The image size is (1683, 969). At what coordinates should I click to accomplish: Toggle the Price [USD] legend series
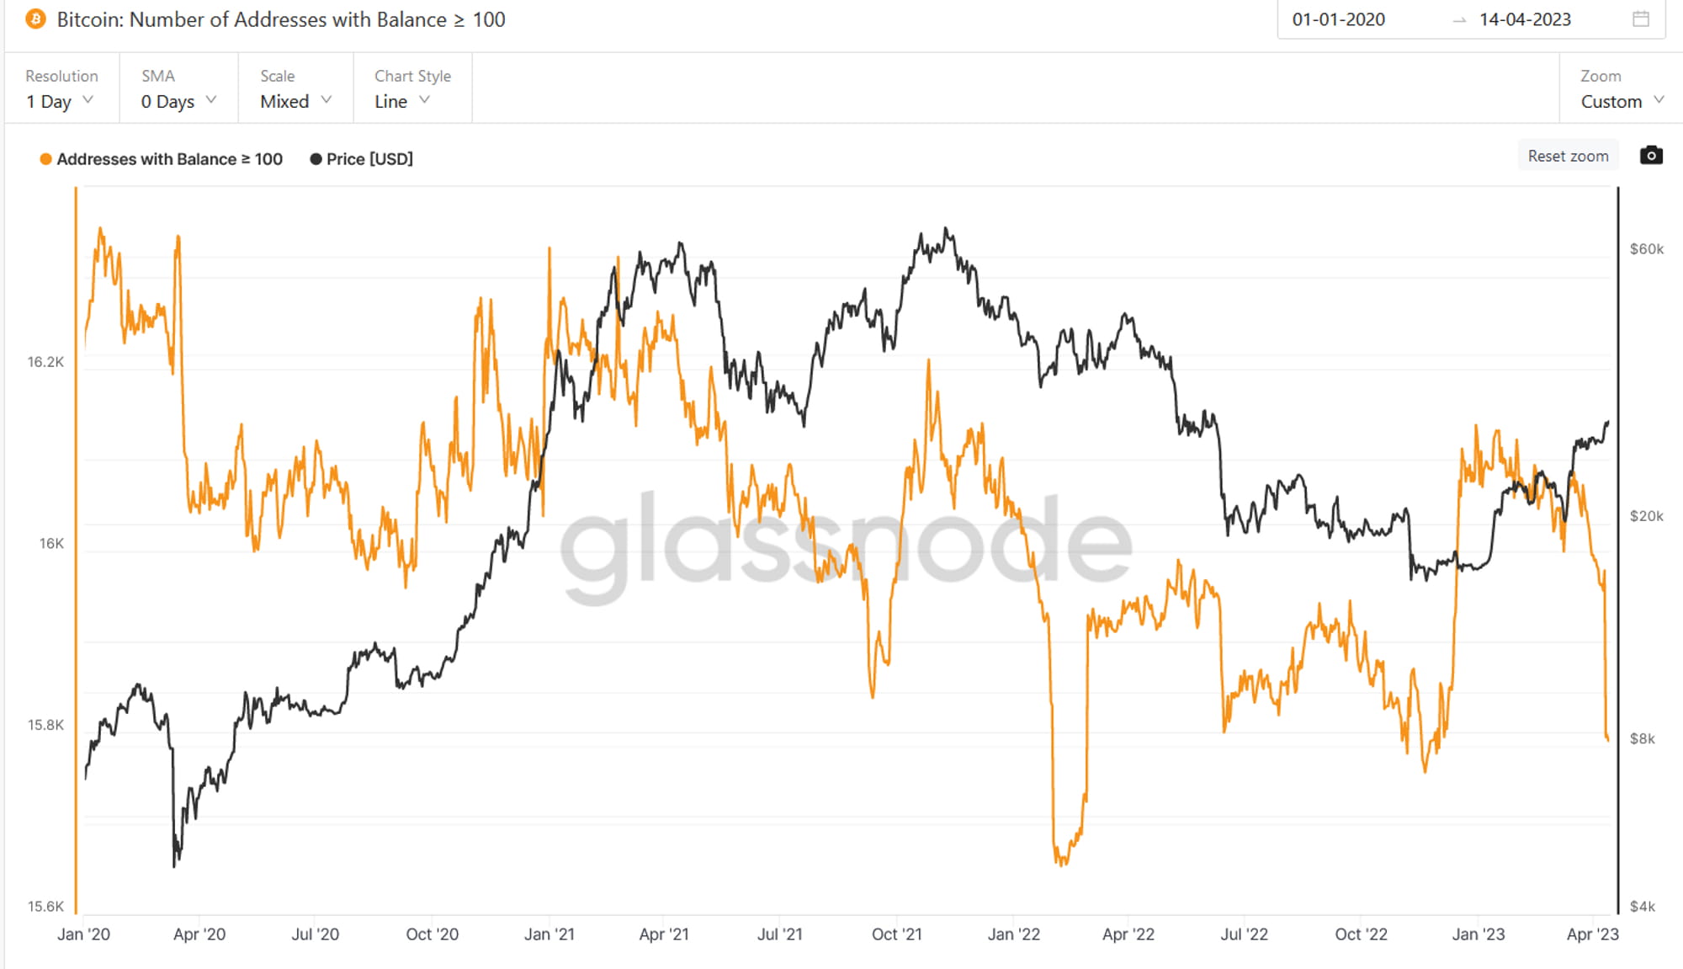click(362, 159)
